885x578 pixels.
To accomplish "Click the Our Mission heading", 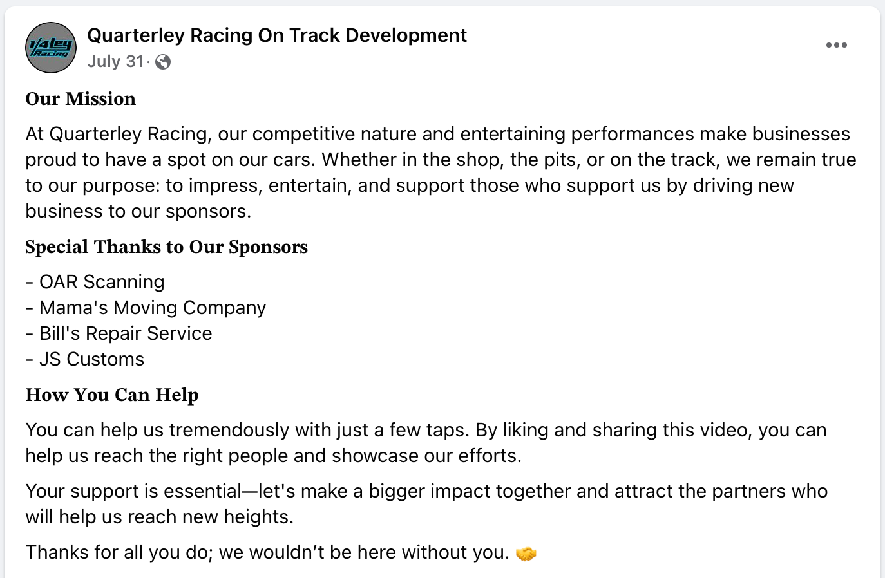I will 81,98.
